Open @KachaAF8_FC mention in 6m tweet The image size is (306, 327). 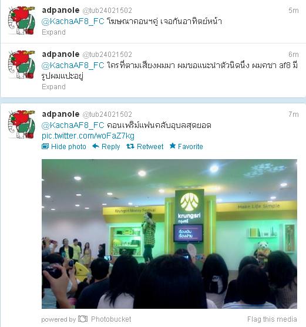click(73, 66)
